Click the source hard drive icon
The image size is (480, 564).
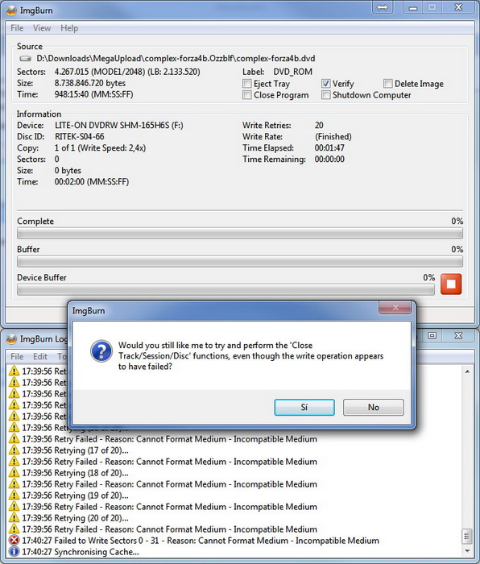pyautogui.click(x=26, y=58)
